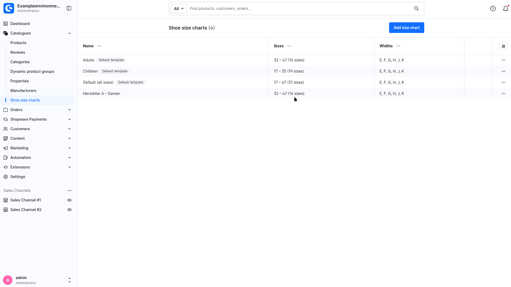The height and width of the screenshot is (287, 511).
Task: Go to Products in Catalogues
Action: click(18, 43)
